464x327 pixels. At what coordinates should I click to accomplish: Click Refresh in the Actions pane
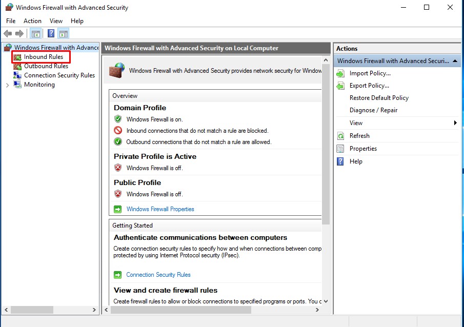click(359, 136)
